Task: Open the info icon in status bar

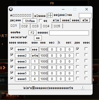Action: 83,87
